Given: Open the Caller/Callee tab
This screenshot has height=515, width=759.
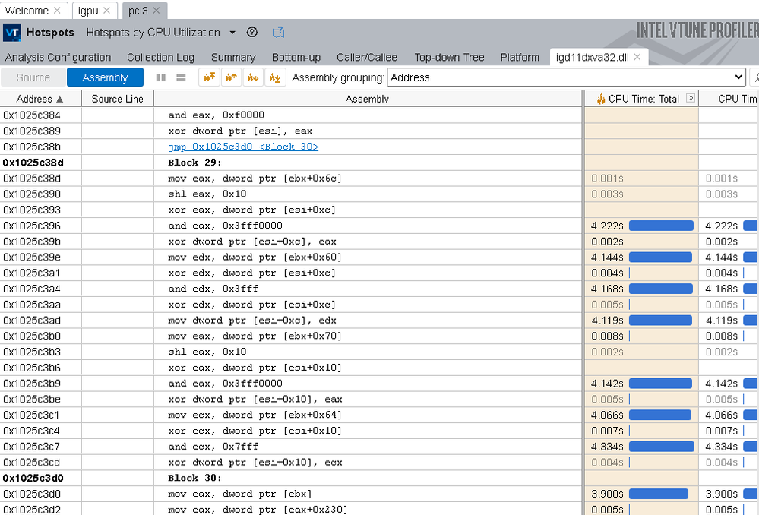Looking at the screenshot, I should [x=367, y=57].
